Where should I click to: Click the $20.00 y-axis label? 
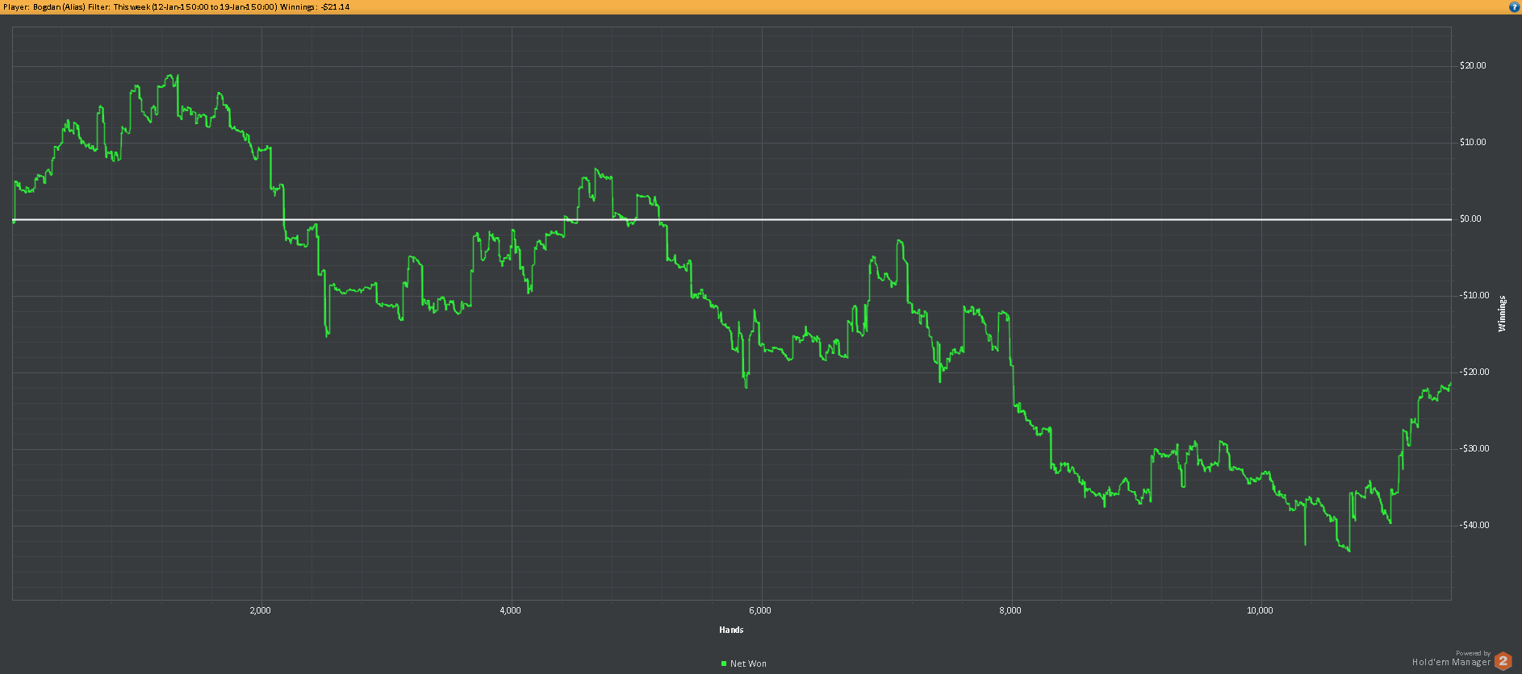pos(1473,66)
